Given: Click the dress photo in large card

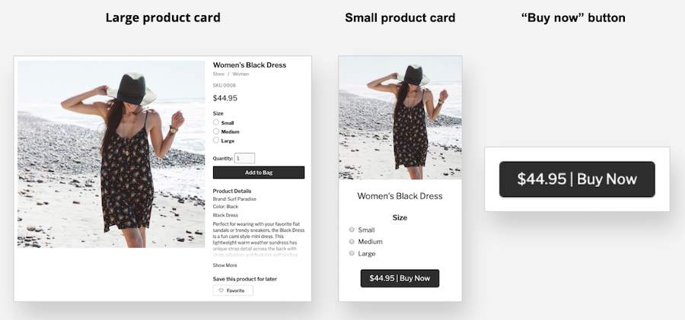Looking at the screenshot, I should (111, 154).
